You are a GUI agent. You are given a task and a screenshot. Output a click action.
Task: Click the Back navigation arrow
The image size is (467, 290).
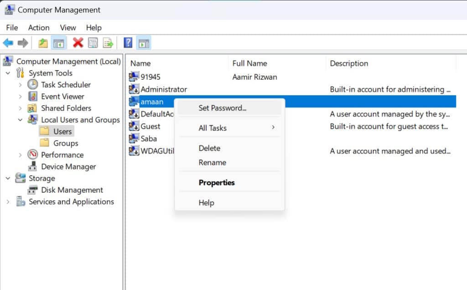8,42
